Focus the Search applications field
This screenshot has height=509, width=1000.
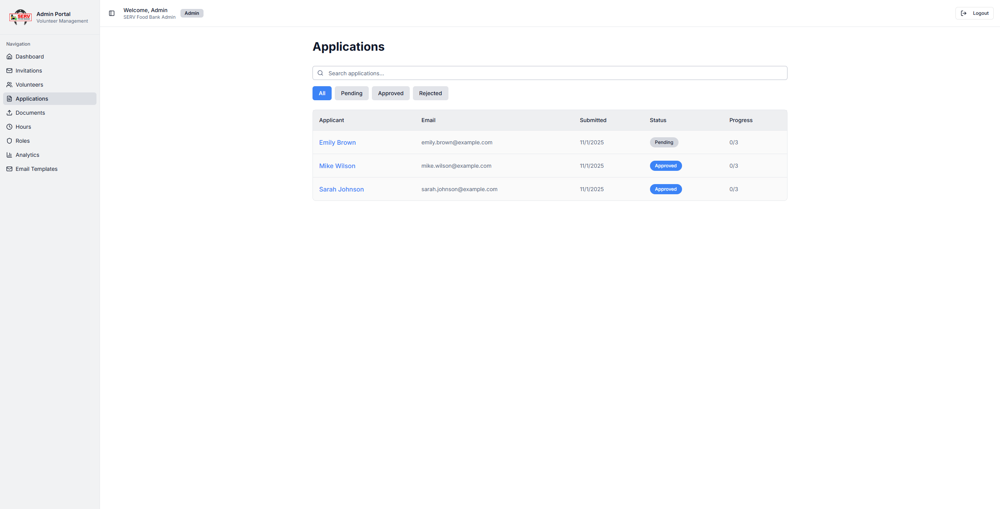pyautogui.click(x=549, y=73)
